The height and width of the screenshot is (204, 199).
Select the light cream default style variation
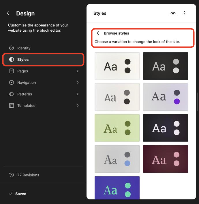tap(117, 66)
